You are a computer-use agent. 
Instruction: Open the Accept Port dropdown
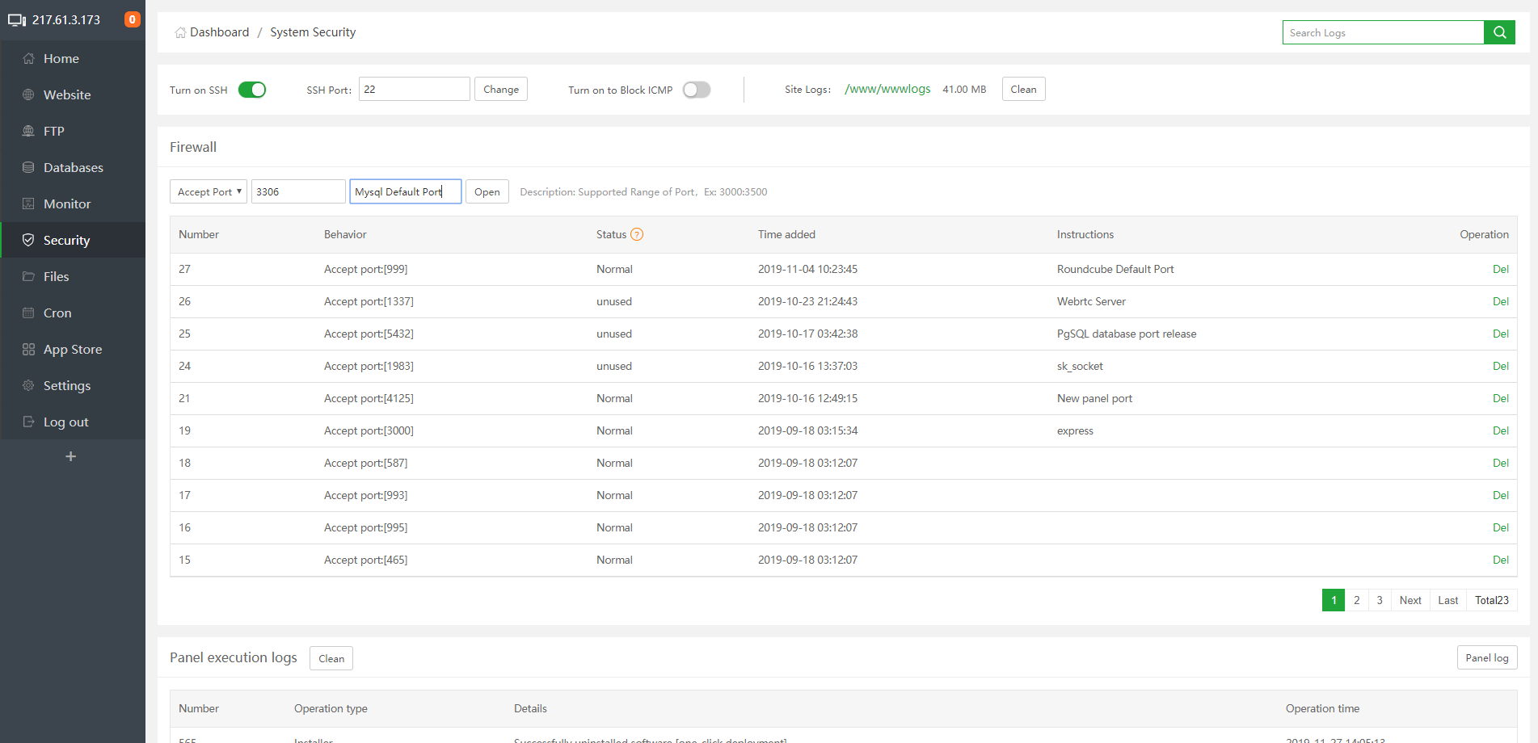(x=209, y=191)
